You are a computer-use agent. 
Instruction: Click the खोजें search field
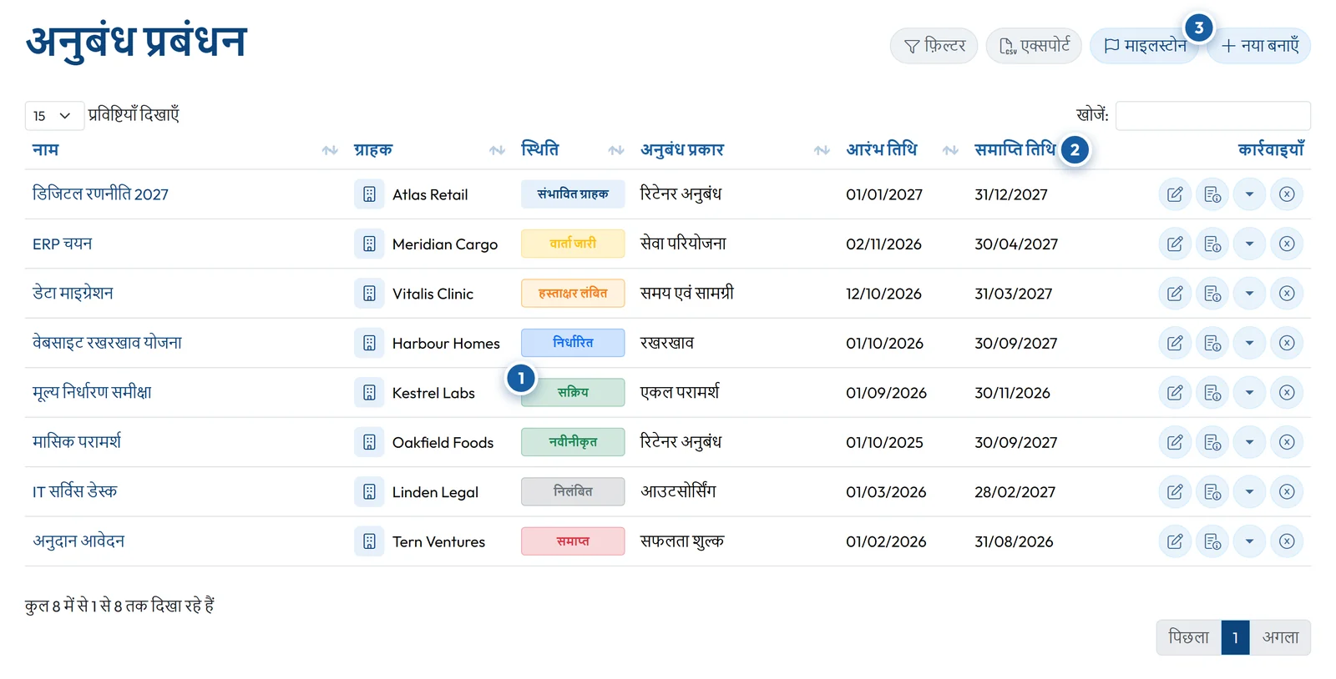pyautogui.click(x=1212, y=116)
